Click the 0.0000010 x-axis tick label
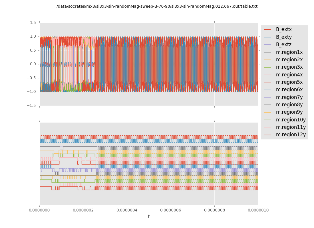 point(258,210)
